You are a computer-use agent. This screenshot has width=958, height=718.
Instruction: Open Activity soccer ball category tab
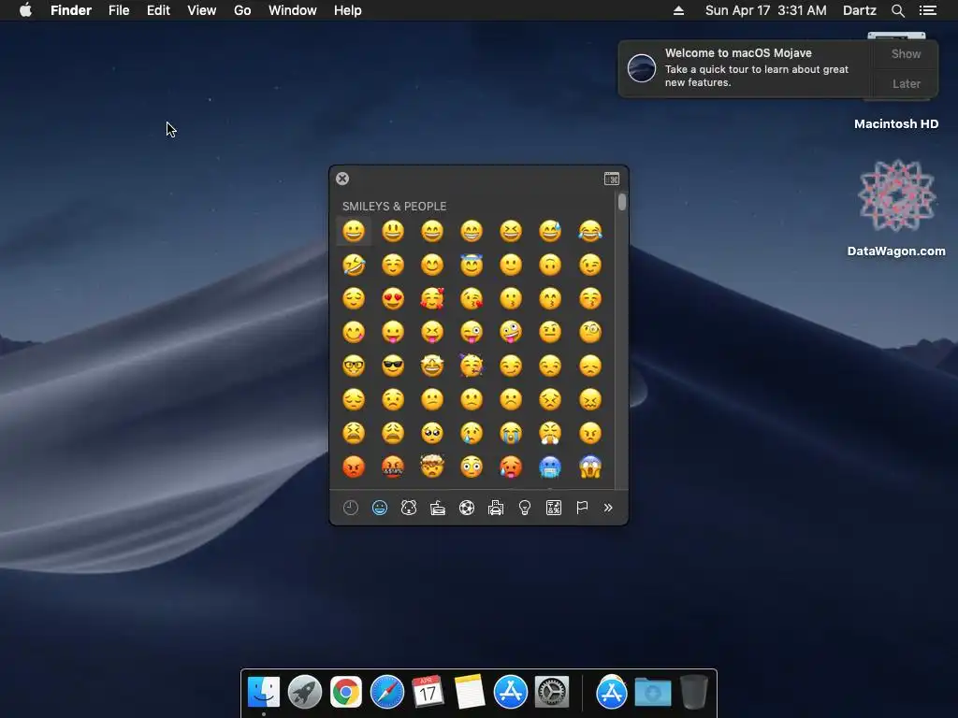point(467,508)
